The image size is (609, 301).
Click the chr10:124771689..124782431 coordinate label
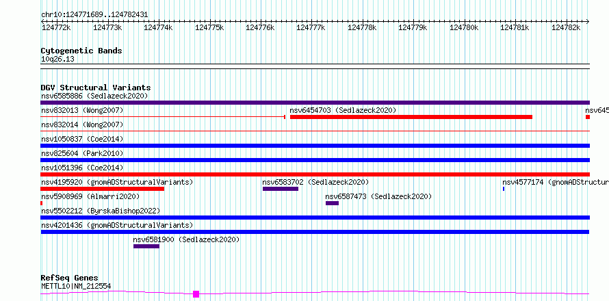94,15
